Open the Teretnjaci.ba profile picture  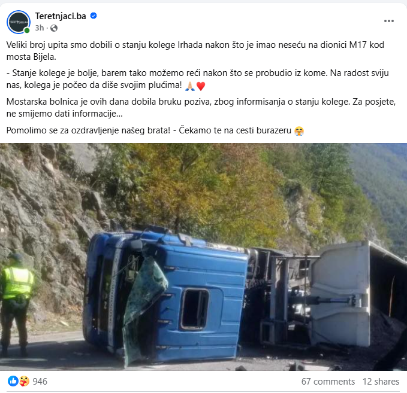(19, 22)
